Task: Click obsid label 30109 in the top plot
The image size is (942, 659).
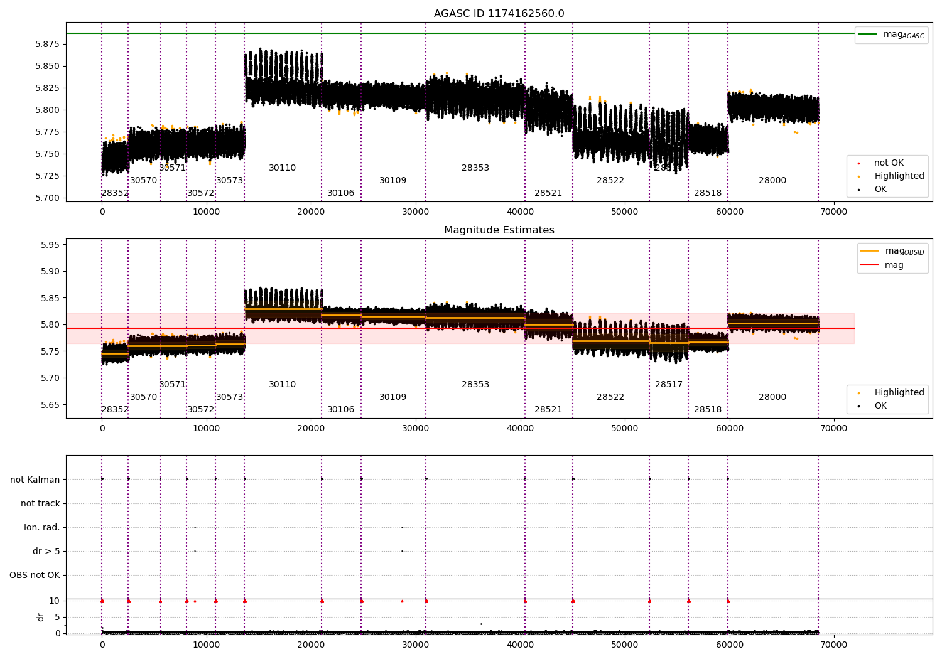Action: tap(393, 181)
